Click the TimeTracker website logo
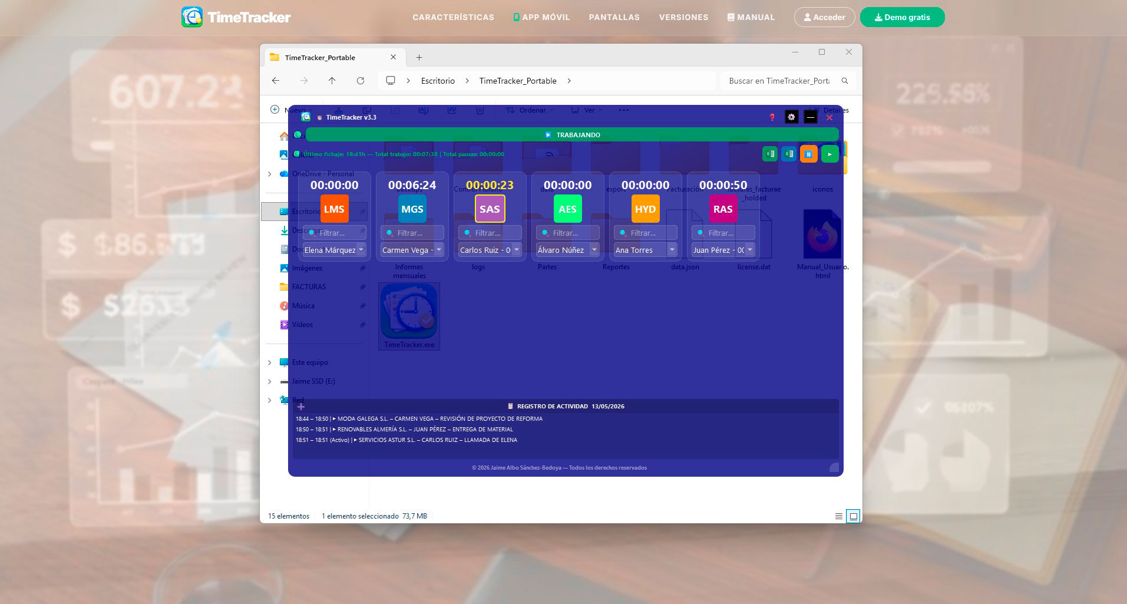The image size is (1127, 604). click(236, 17)
